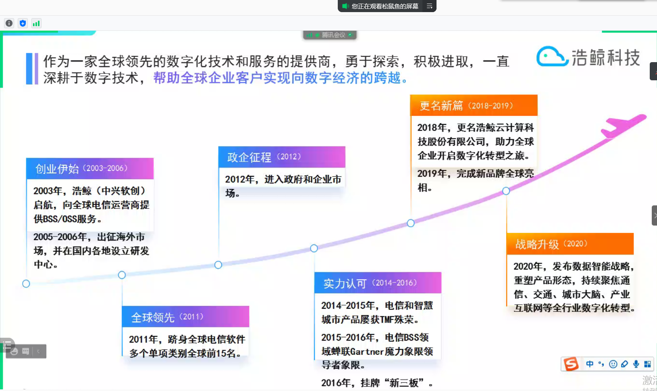Click the Sogou input method logo

[x=571, y=364]
